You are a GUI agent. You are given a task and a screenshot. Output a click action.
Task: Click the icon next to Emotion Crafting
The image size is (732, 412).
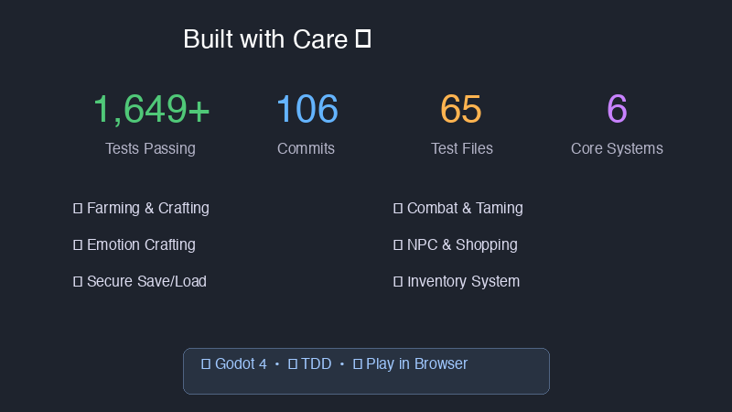(78, 245)
